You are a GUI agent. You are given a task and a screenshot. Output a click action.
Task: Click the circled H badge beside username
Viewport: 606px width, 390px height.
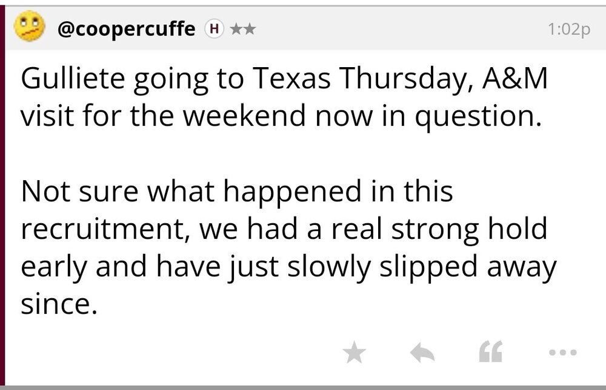click(215, 28)
